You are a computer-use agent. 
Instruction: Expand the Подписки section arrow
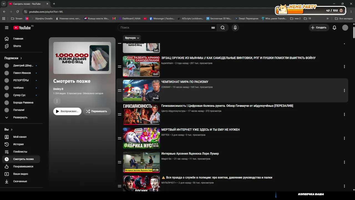pyautogui.click(x=21, y=58)
